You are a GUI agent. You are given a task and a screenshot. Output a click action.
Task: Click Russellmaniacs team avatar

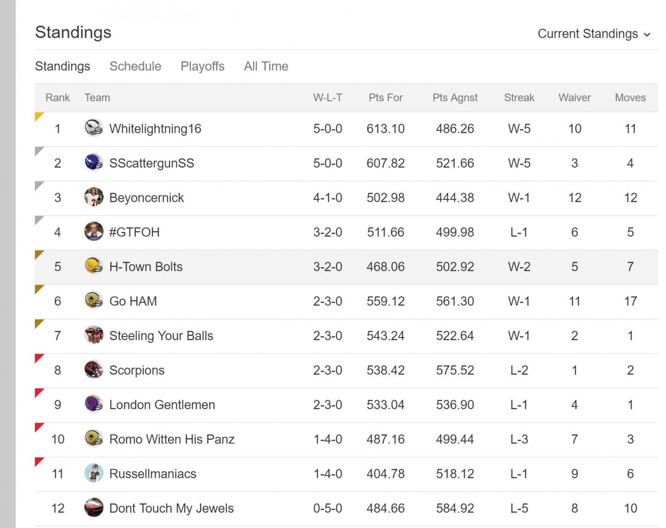point(94,473)
